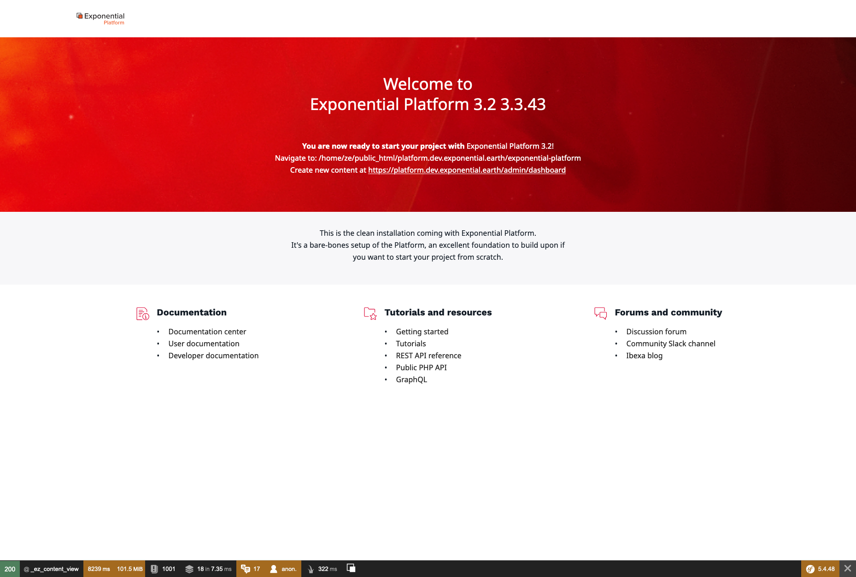Click the Getting started tutorial entry
Screen dimensions: 856x577
point(422,332)
